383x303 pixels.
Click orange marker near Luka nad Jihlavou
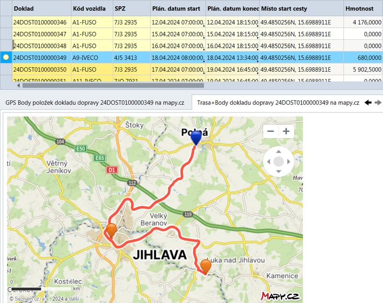pyautogui.click(x=206, y=267)
